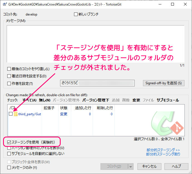This screenshot has height=174, width=192.
Task: Tick the checkbox for third_party/Gut row
Action: pos(11,114)
